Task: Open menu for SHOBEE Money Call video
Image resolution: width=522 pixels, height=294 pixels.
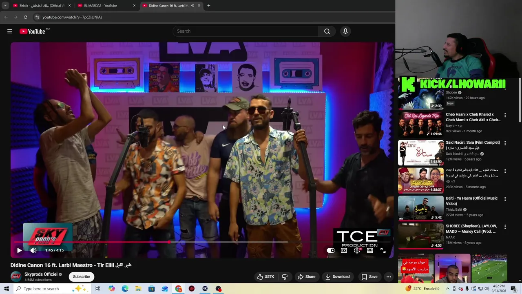Action: point(505,227)
